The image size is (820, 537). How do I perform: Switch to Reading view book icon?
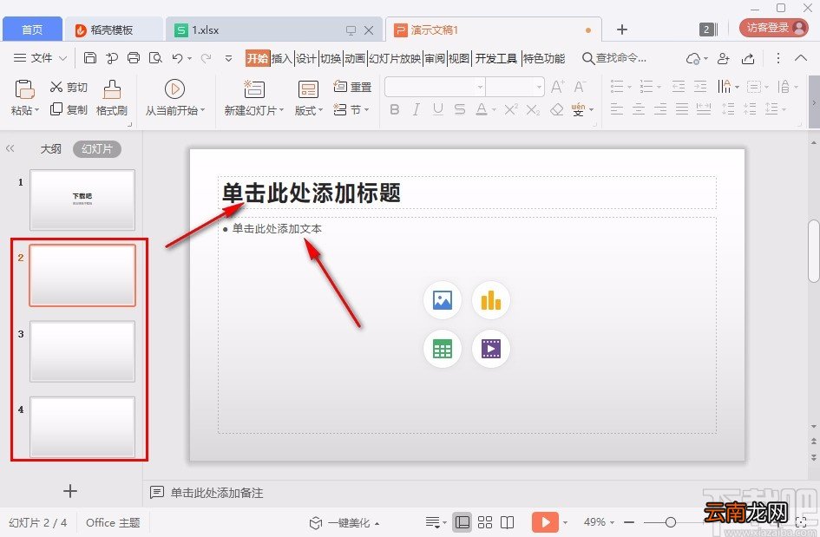coord(507,522)
